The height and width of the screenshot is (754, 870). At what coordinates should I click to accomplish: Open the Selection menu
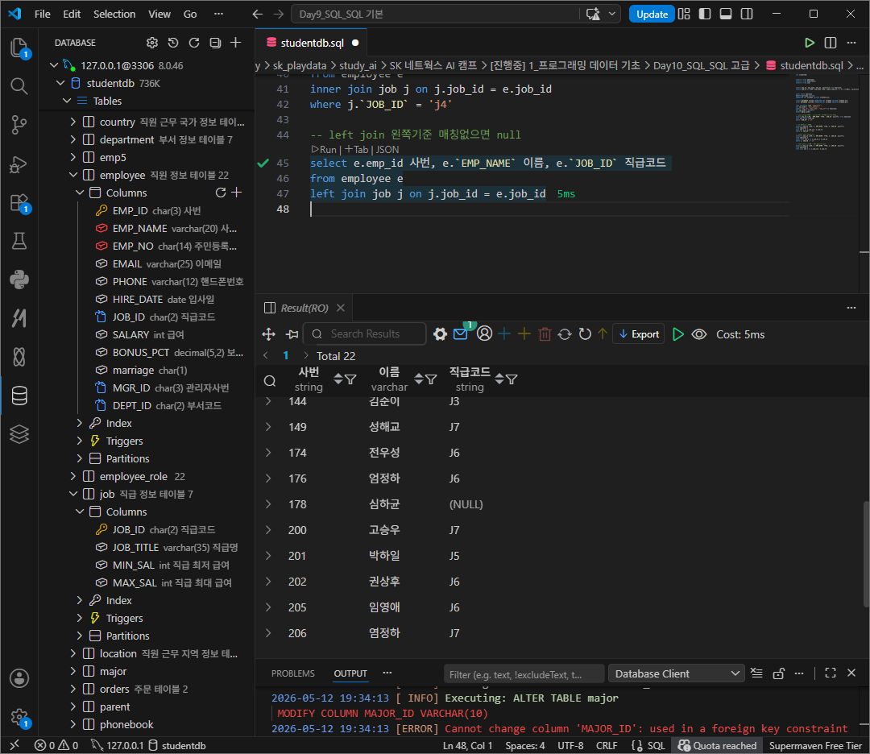tap(114, 14)
